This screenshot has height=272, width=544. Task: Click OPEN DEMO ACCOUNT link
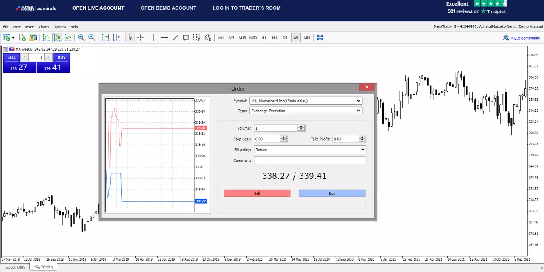tap(168, 8)
